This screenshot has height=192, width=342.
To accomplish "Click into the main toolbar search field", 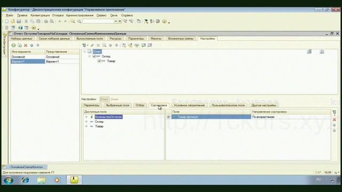I will coord(98,21).
